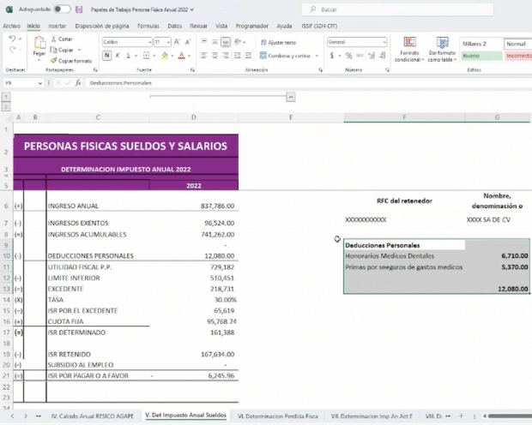Select the Millares 2 cell style
The height and width of the screenshot is (425, 532).
[x=481, y=44]
